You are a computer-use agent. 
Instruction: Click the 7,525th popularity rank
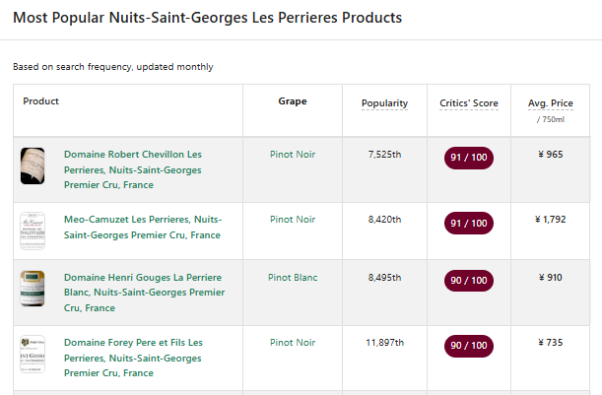384,155
